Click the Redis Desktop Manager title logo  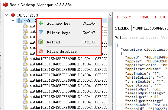[x=6, y=5]
